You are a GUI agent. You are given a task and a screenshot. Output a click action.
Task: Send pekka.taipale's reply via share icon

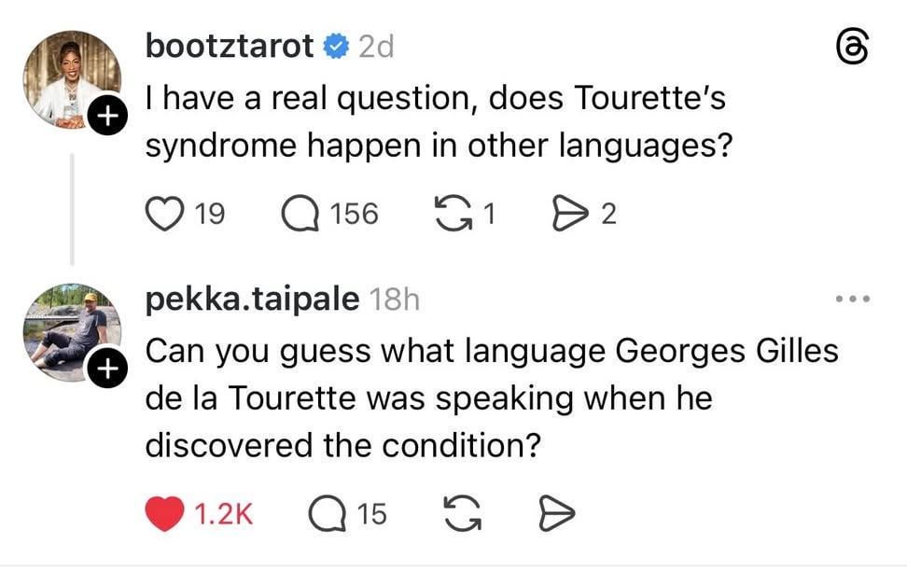556,513
